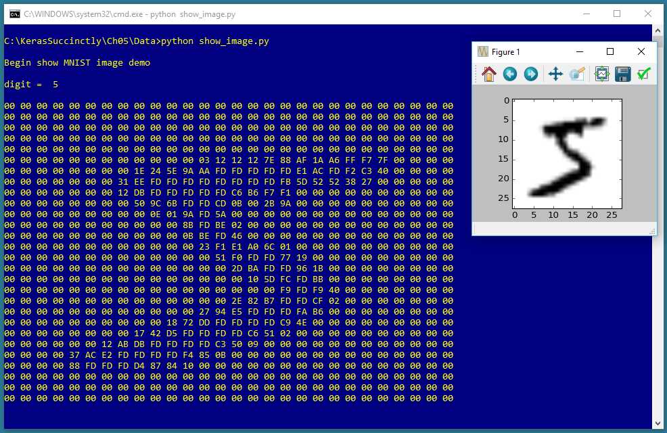The height and width of the screenshot is (433, 667).
Task: Click the resize grip of Figure 1
Action: click(652, 231)
